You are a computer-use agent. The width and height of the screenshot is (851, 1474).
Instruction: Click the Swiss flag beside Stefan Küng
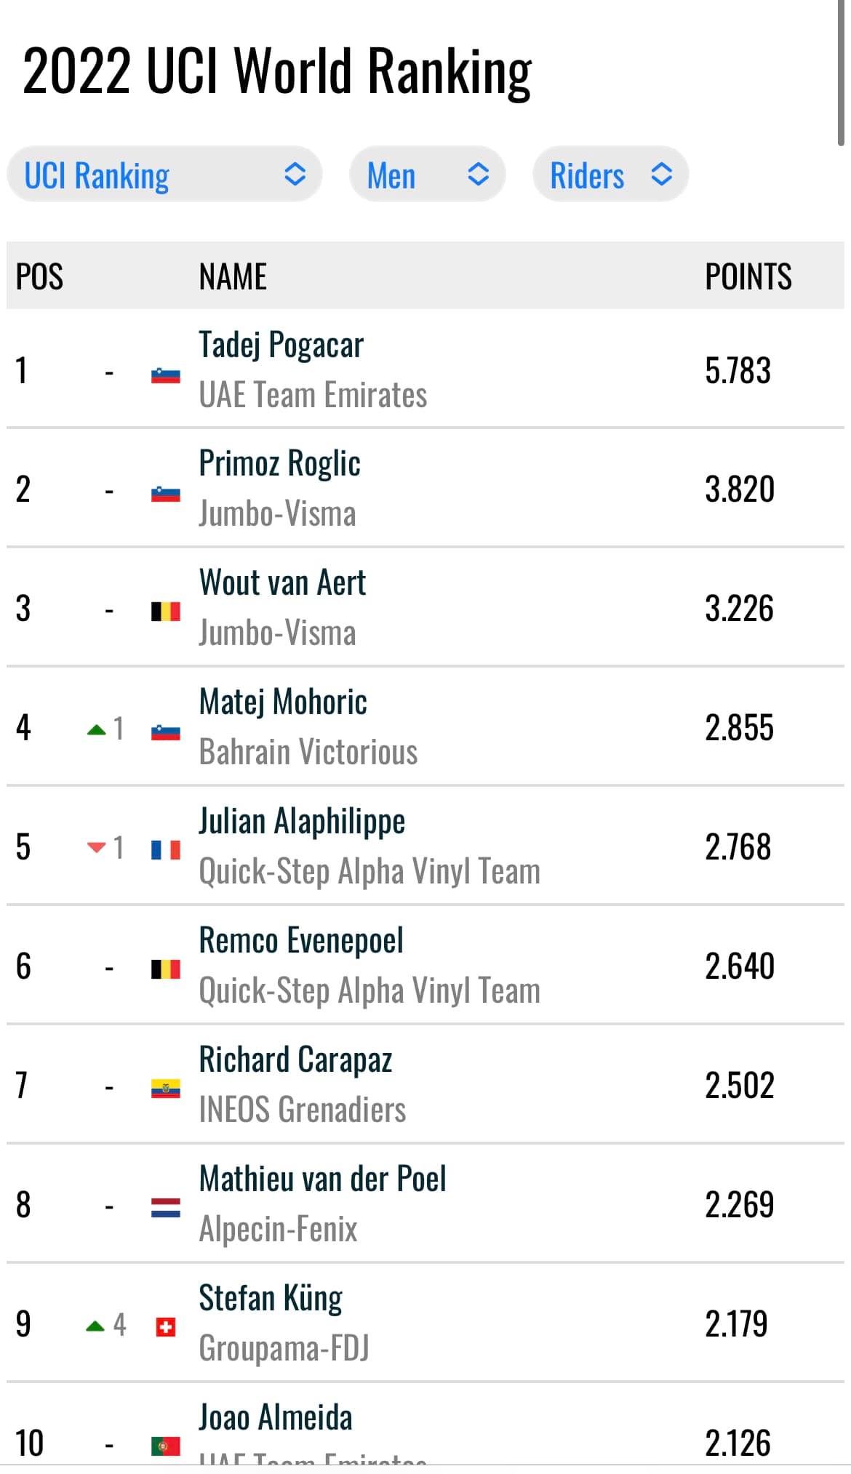click(166, 1328)
